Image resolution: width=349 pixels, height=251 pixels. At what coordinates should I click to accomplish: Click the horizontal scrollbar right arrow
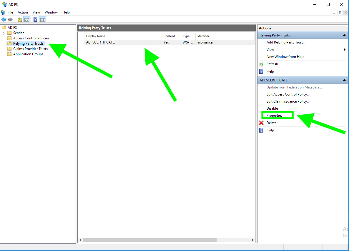click(x=252, y=240)
